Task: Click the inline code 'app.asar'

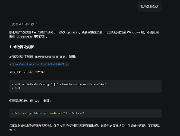Action: coord(72,33)
